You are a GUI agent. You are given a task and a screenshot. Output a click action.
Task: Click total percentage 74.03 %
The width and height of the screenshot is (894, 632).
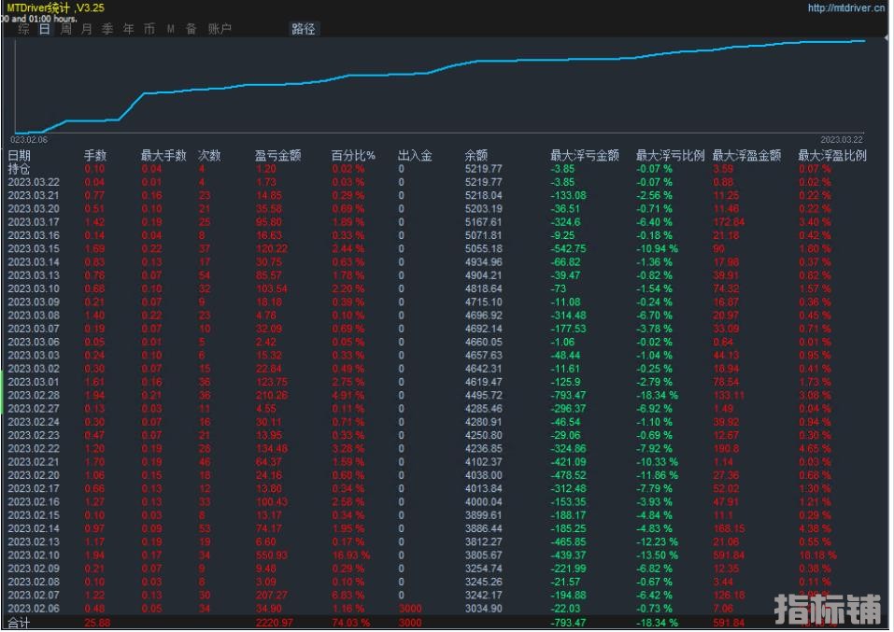click(x=350, y=623)
